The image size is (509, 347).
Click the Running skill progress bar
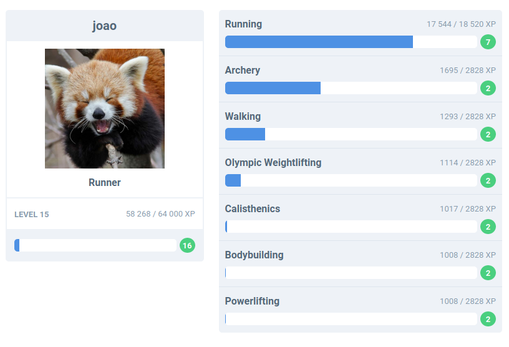click(351, 42)
